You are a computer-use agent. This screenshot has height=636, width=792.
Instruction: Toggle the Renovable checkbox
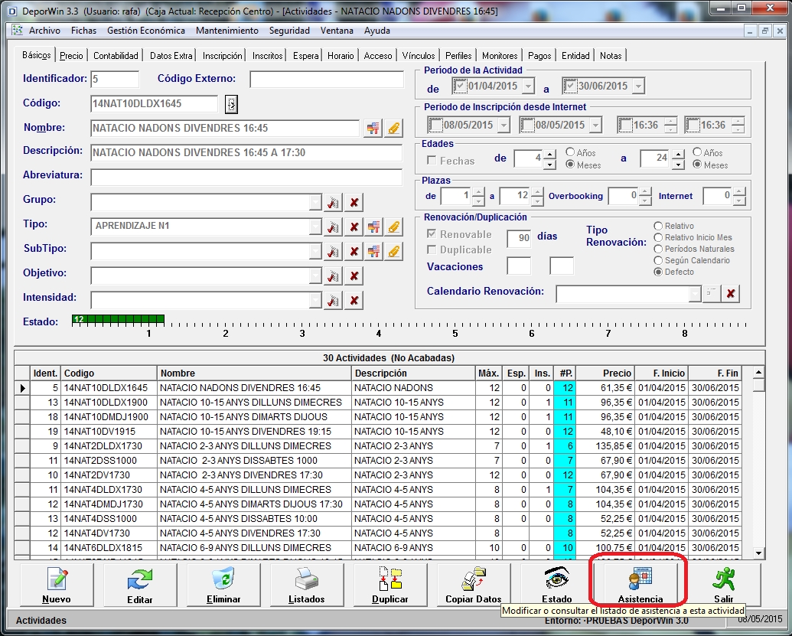(432, 234)
